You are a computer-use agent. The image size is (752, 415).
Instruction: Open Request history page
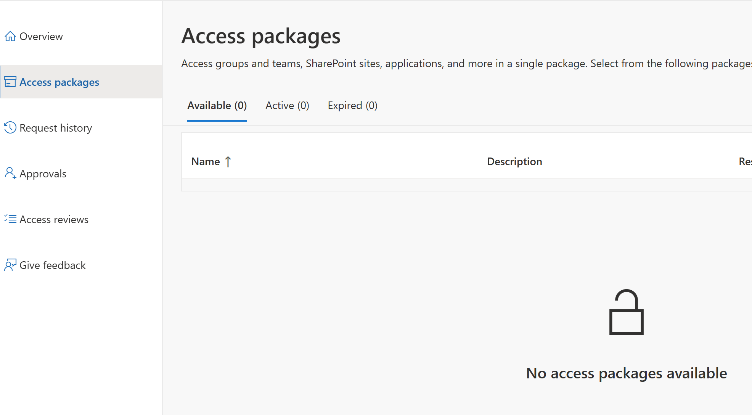pos(56,128)
